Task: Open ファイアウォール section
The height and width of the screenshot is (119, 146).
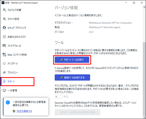Action: tap(14, 46)
